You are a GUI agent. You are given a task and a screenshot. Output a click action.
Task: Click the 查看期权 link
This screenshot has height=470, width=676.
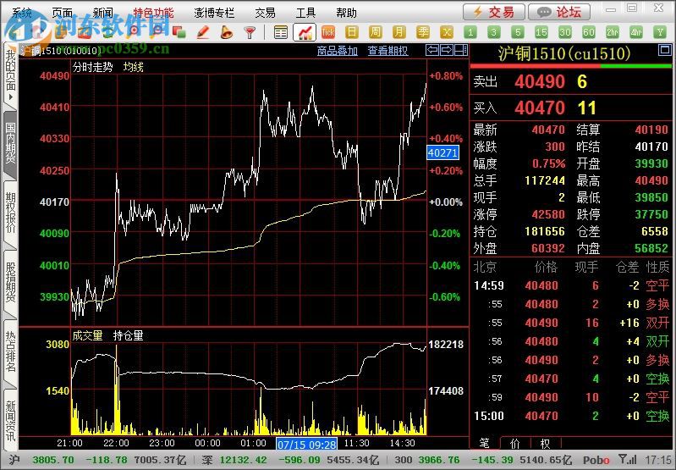[387, 51]
